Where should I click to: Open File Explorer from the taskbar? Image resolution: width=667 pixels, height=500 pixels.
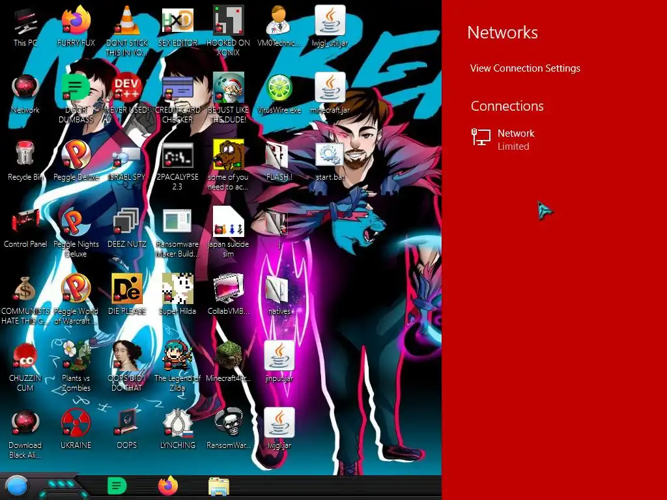pos(219,486)
